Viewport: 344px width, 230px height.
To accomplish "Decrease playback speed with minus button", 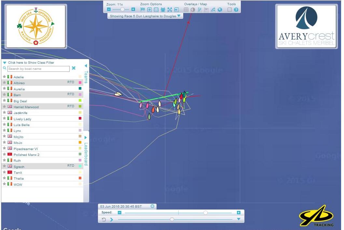I will [119, 212].
